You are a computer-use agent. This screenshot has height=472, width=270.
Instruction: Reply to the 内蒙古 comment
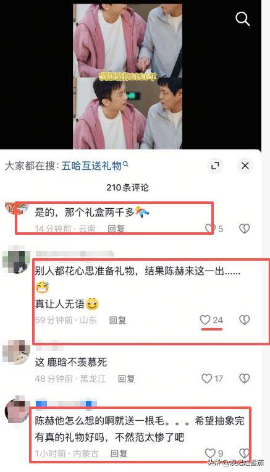point(119,453)
